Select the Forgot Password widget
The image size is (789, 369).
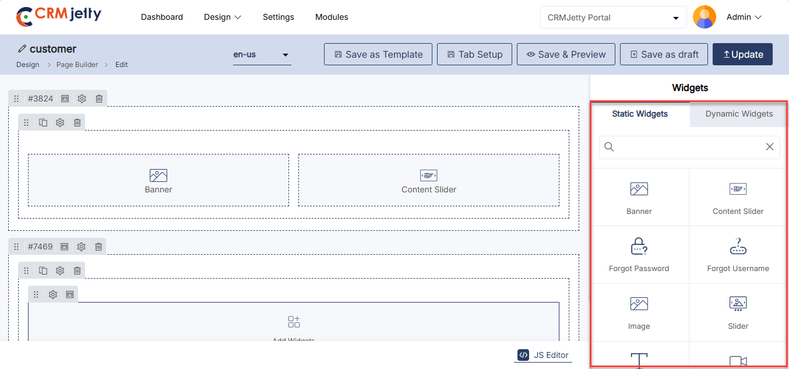tap(639, 255)
